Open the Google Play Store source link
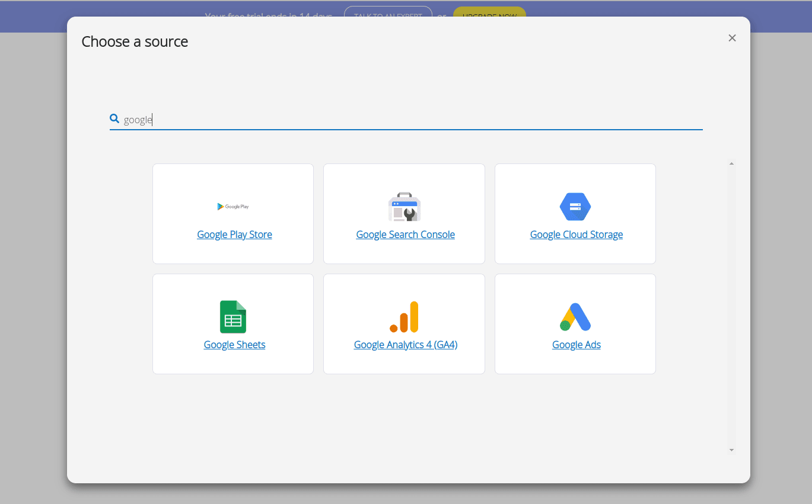 [x=234, y=234]
